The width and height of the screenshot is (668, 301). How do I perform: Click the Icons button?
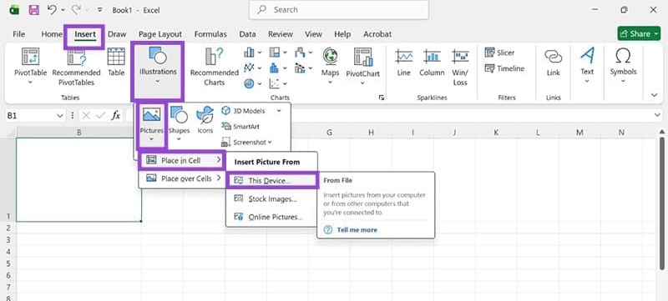[x=205, y=120]
